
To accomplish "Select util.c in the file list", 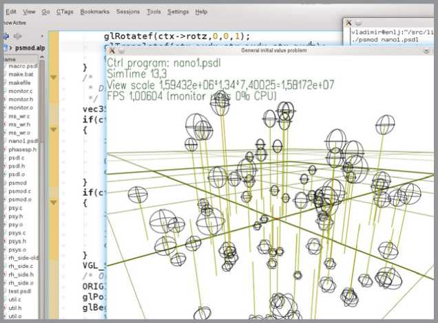I will (x=14, y=300).
